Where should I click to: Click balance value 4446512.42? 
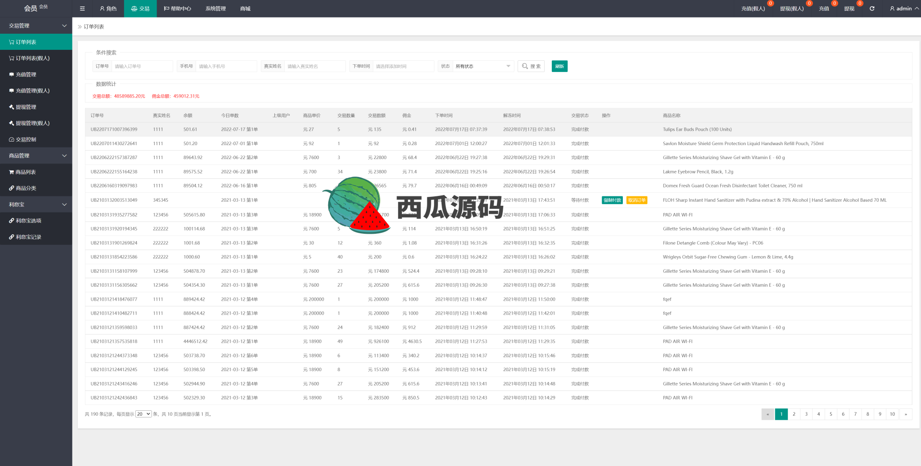click(x=196, y=342)
